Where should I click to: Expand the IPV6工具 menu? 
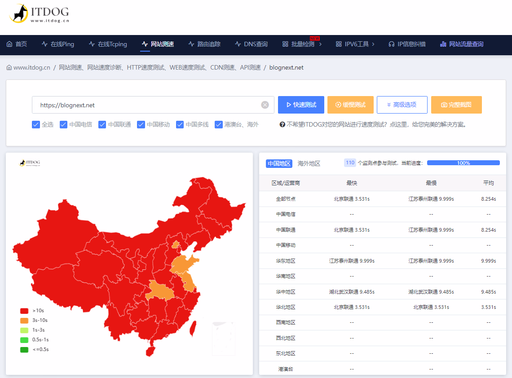[x=355, y=44]
